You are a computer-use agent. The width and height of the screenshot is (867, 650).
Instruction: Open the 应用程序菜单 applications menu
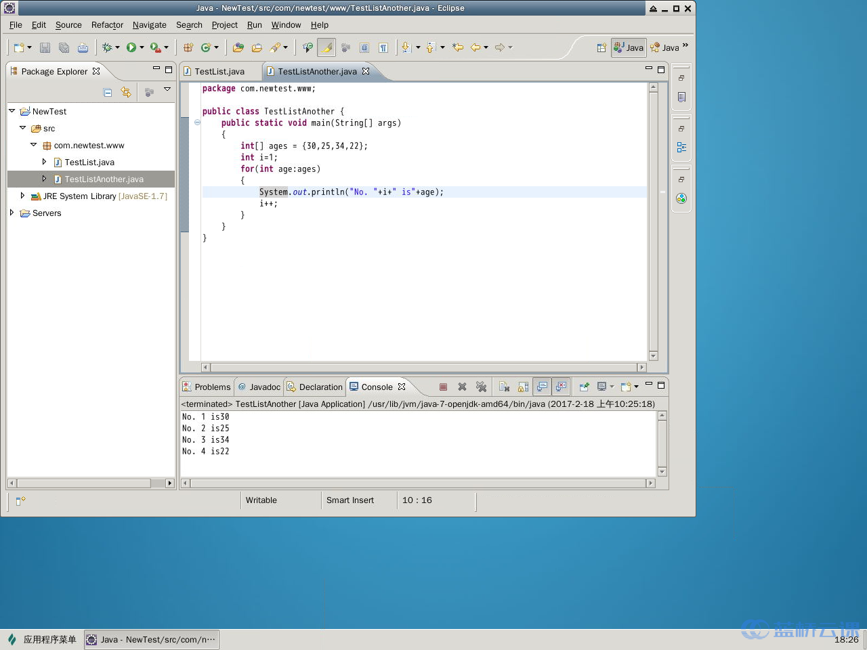coord(42,639)
